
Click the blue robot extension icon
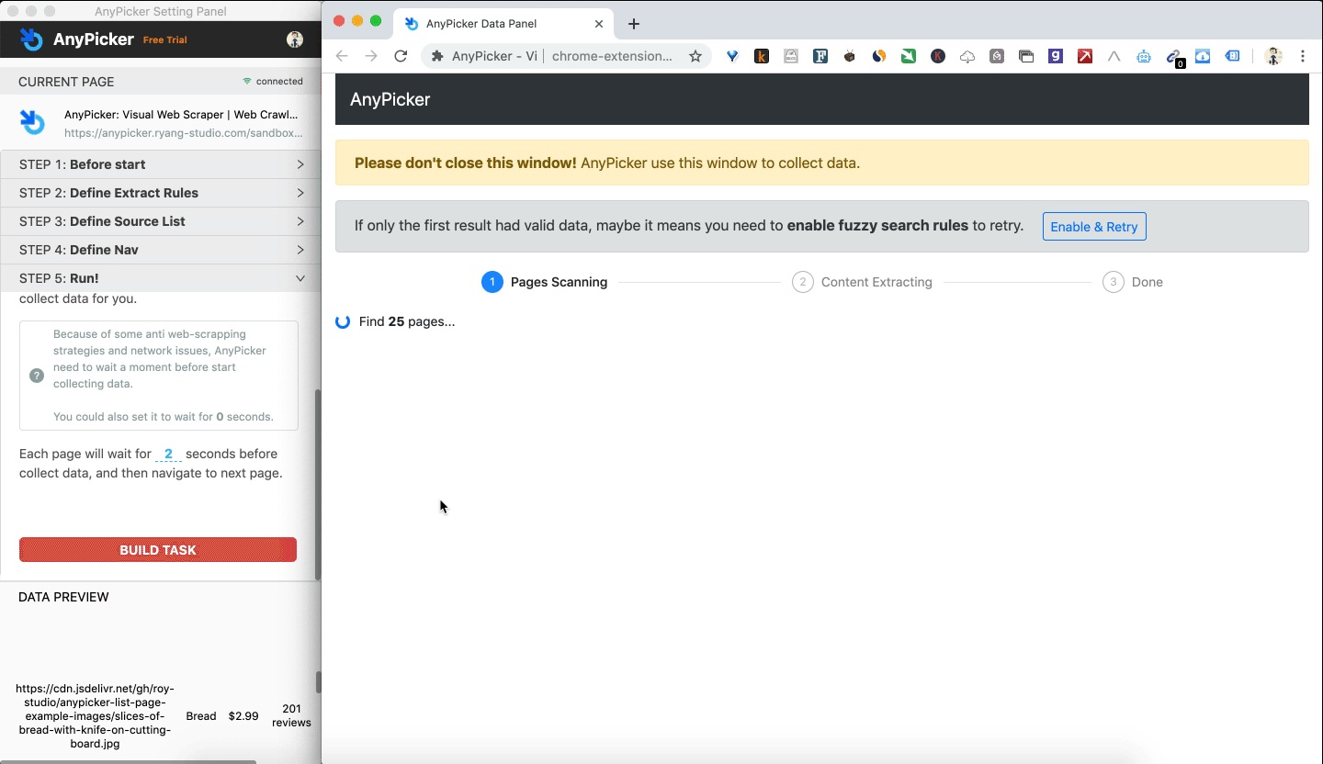1144,56
